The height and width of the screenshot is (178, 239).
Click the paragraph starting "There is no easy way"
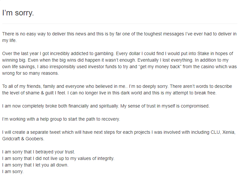tap(119, 37)
